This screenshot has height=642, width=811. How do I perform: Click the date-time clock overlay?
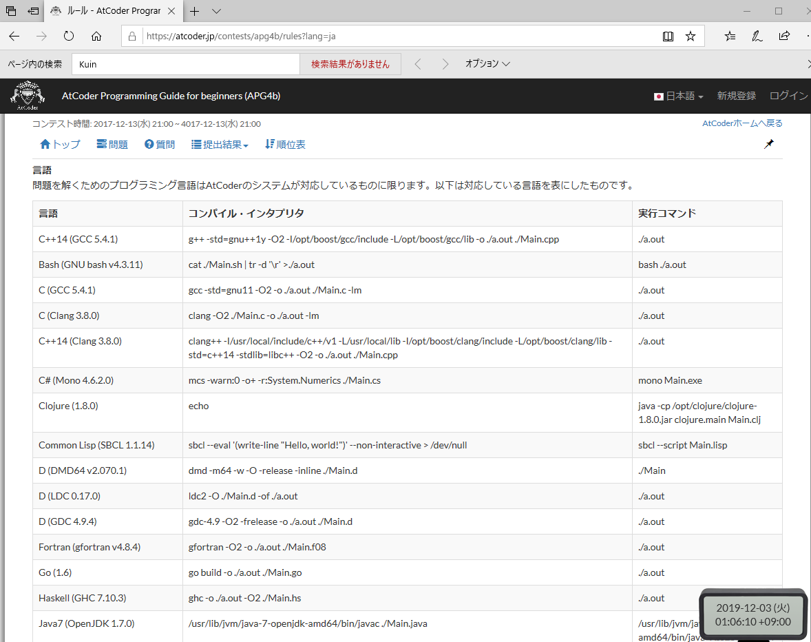(x=753, y=614)
